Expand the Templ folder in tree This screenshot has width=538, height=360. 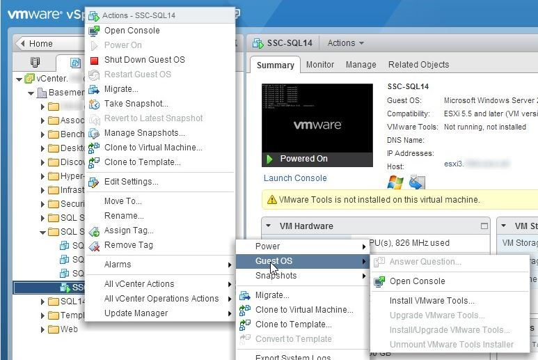click(42, 315)
